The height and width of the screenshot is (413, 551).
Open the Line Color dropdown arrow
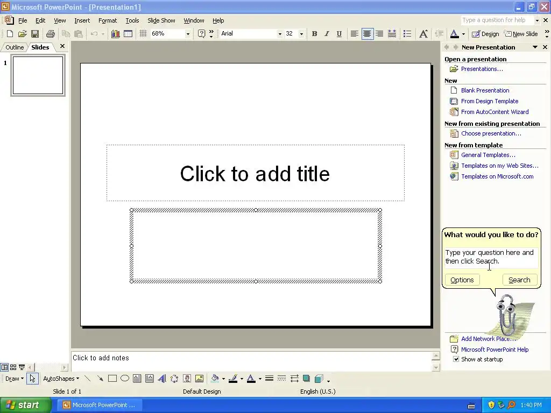(x=242, y=379)
